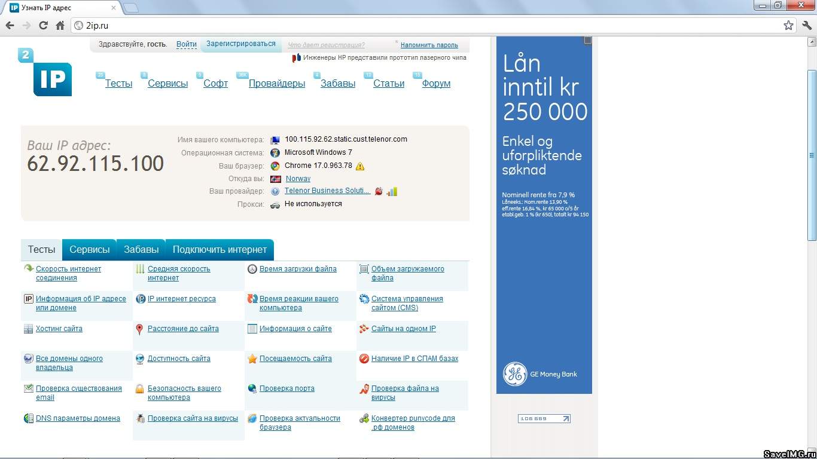Click the Напомнить пароль link

click(429, 45)
